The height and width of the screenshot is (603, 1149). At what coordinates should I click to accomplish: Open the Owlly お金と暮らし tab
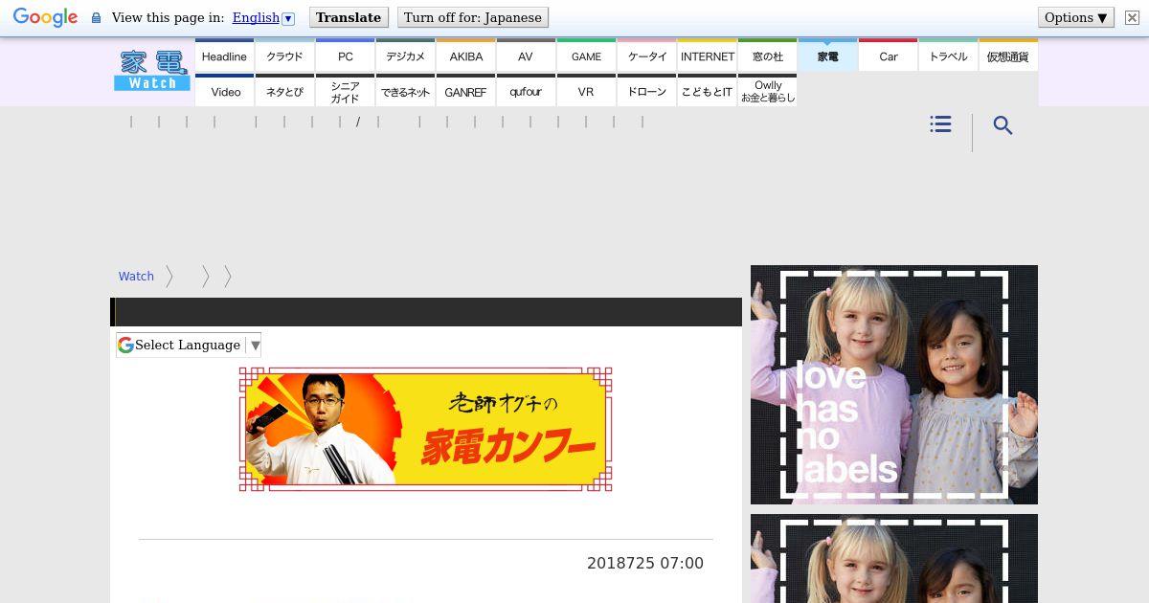[767, 91]
